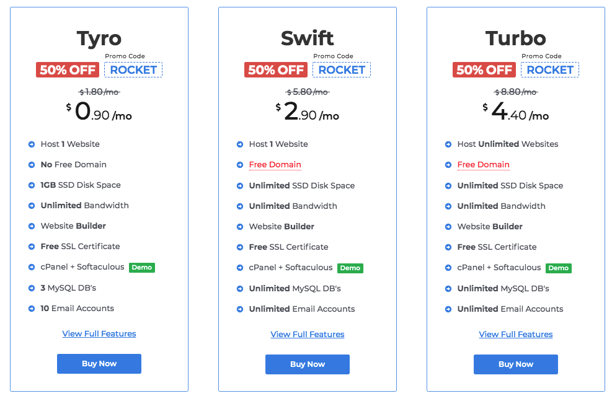
Task: Click the arrow icon beside Swift's Free SSL Certificate
Action: tap(240, 247)
